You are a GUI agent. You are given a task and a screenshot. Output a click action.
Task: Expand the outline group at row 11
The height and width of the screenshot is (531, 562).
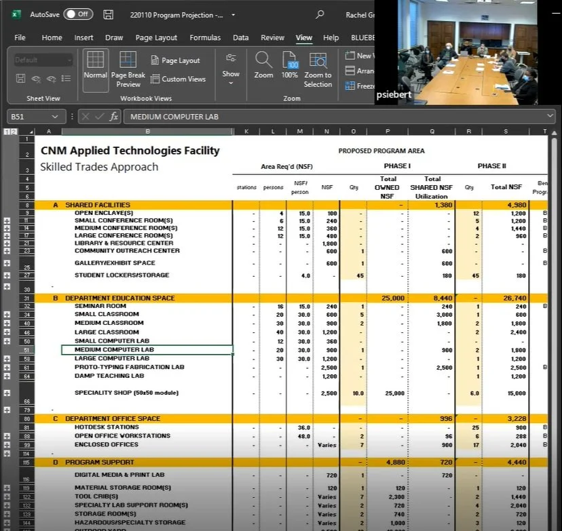[7, 220]
